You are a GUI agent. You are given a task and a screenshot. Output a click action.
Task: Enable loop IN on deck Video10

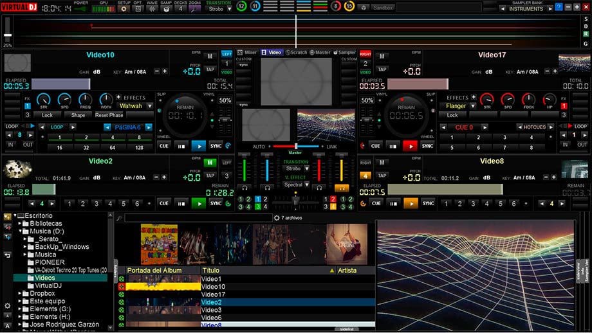tap(10, 145)
